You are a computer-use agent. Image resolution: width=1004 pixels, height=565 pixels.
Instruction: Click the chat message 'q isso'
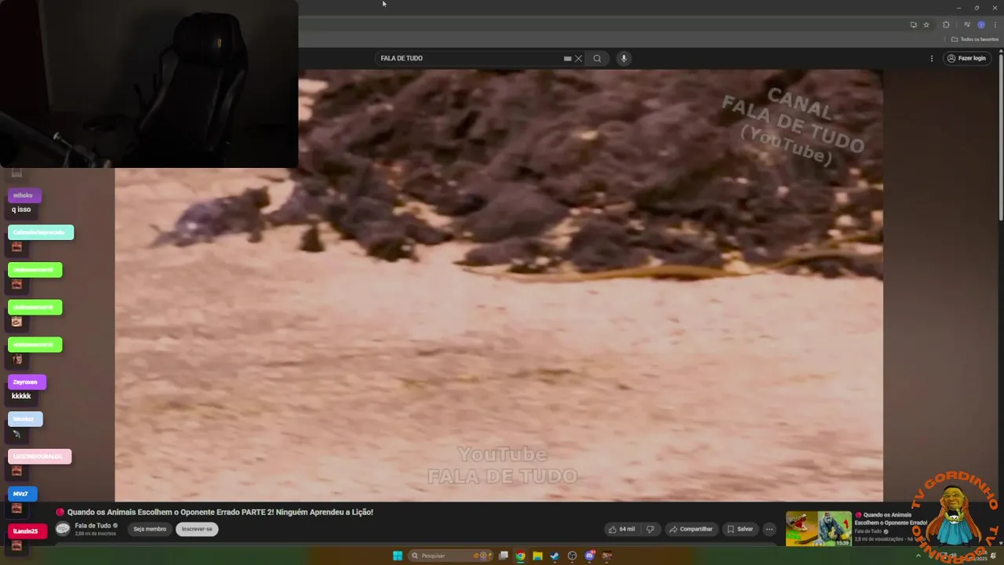(x=21, y=210)
